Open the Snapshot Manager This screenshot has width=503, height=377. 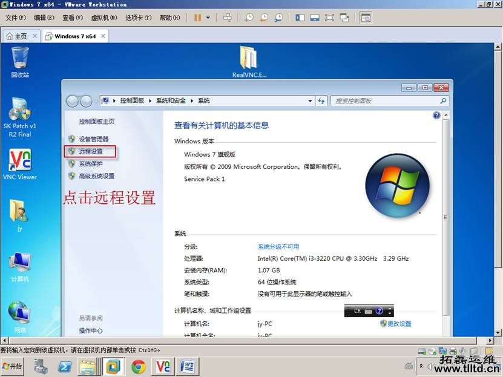coord(278,18)
